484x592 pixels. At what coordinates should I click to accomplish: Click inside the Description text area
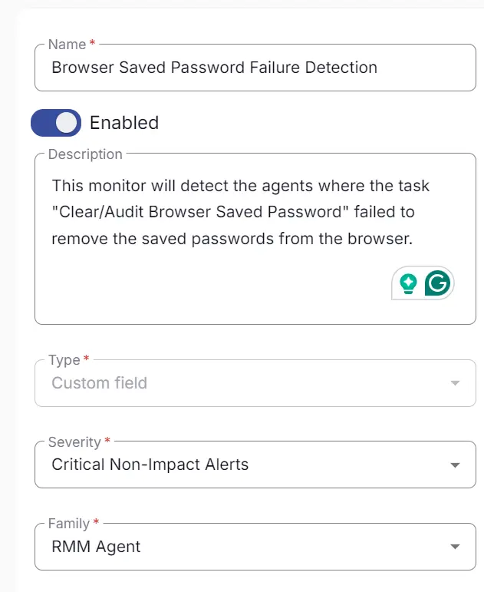point(255,239)
